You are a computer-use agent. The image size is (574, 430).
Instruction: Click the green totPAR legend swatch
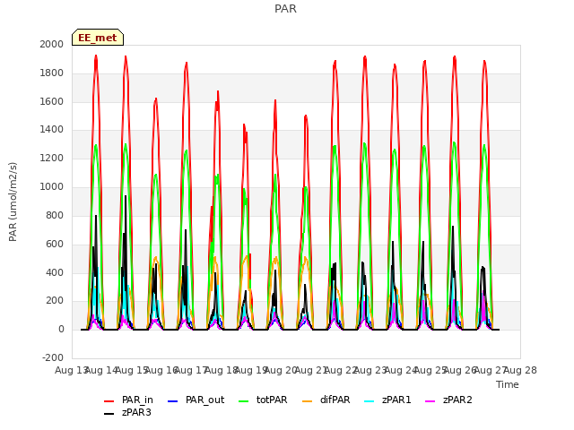(243, 401)
